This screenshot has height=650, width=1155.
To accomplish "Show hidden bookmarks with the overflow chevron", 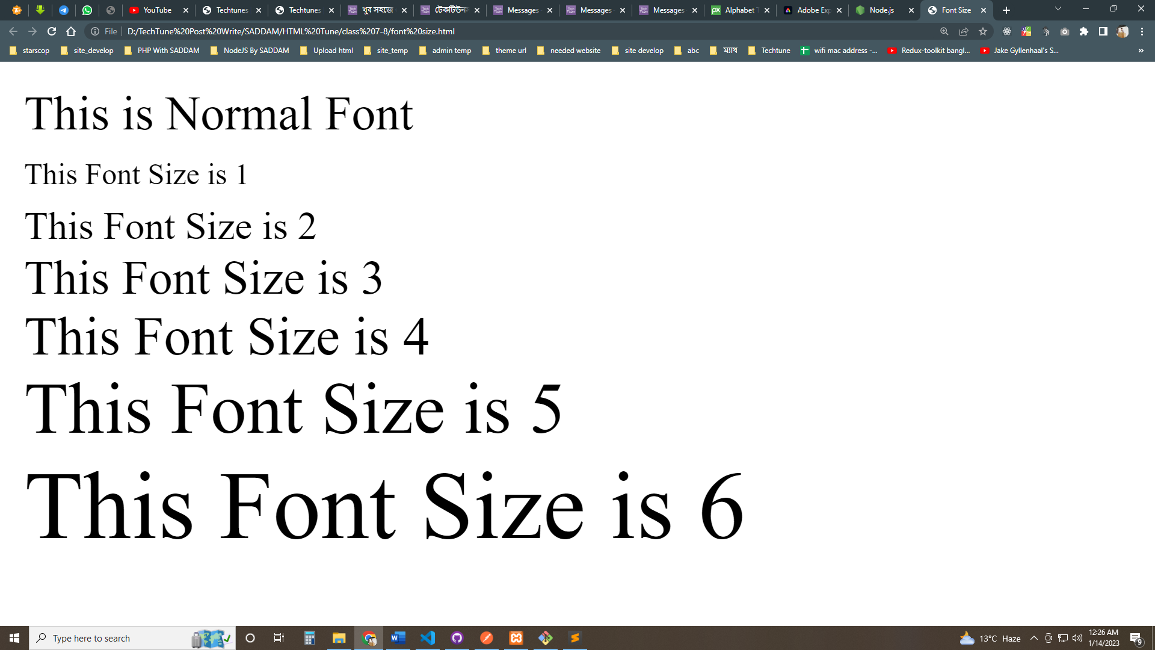I will pyautogui.click(x=1141, y=51).
